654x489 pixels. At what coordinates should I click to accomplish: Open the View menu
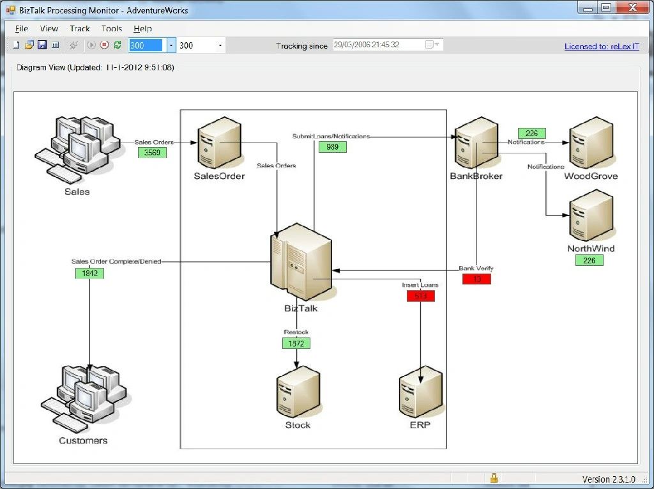(x=49, y=28)
